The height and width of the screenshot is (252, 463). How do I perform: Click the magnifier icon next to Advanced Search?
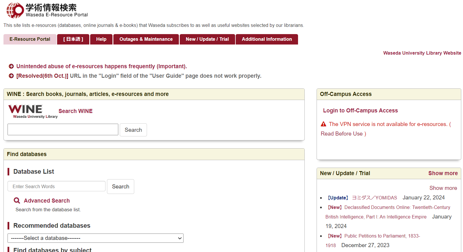pos(17,201)
